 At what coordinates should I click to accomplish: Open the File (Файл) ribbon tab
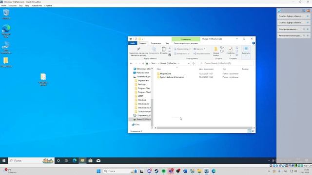[x=133, y=43]
